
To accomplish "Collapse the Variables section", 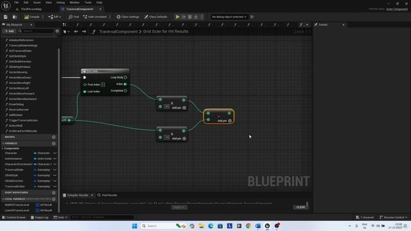I will pos(3,144).
